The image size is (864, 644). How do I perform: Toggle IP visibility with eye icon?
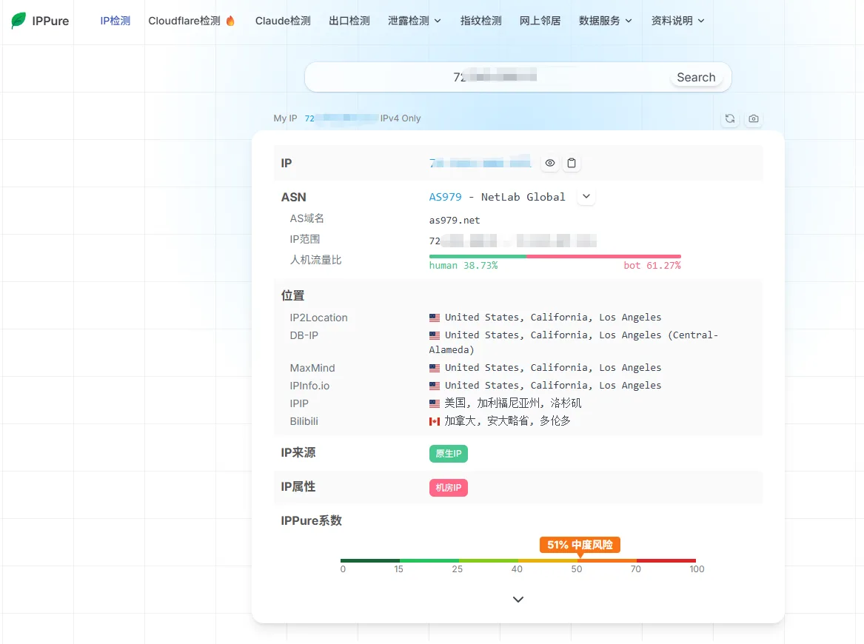tap(550, 163)
